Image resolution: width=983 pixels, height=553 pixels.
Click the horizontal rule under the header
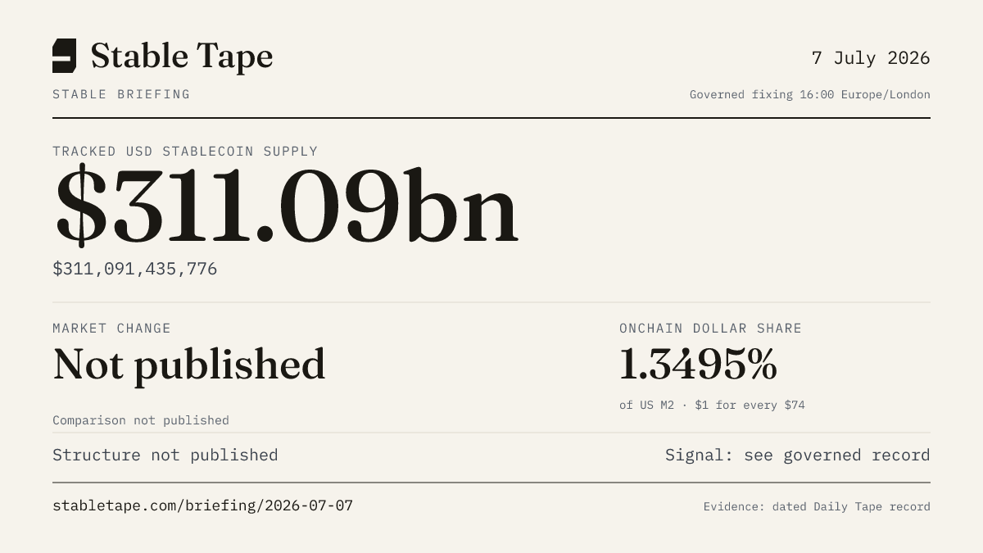tap(491, 118)
